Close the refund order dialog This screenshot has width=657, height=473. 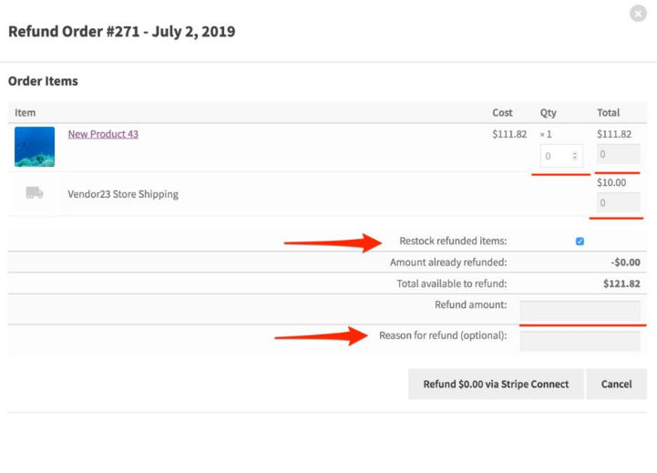pos(638,14)
